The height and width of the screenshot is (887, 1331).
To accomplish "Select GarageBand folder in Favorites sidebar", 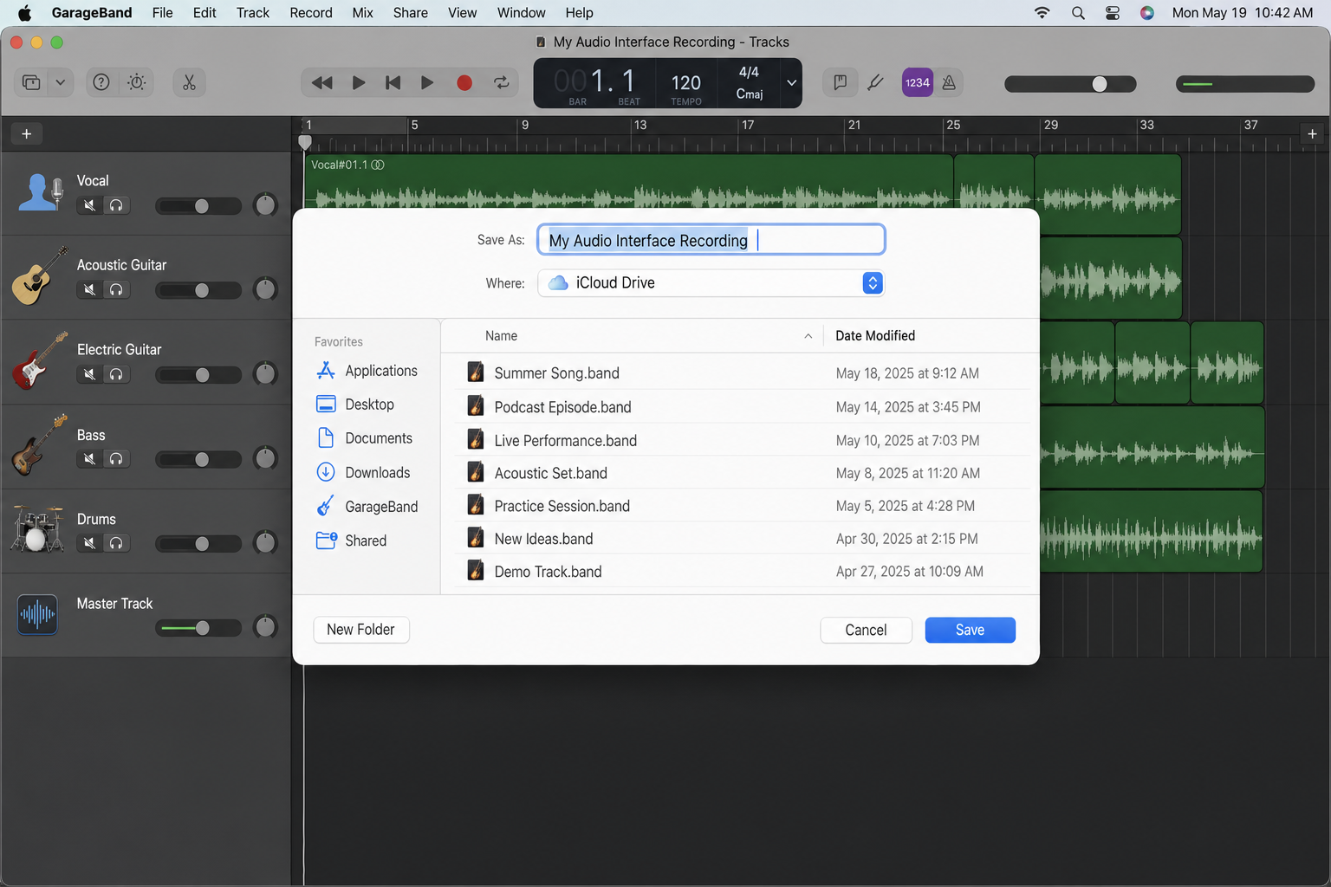I will click(x=367, y=507).
